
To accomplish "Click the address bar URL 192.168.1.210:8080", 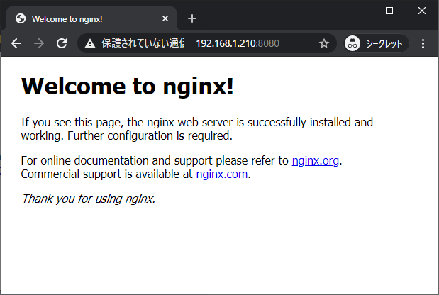I will (x=238, y=43).
